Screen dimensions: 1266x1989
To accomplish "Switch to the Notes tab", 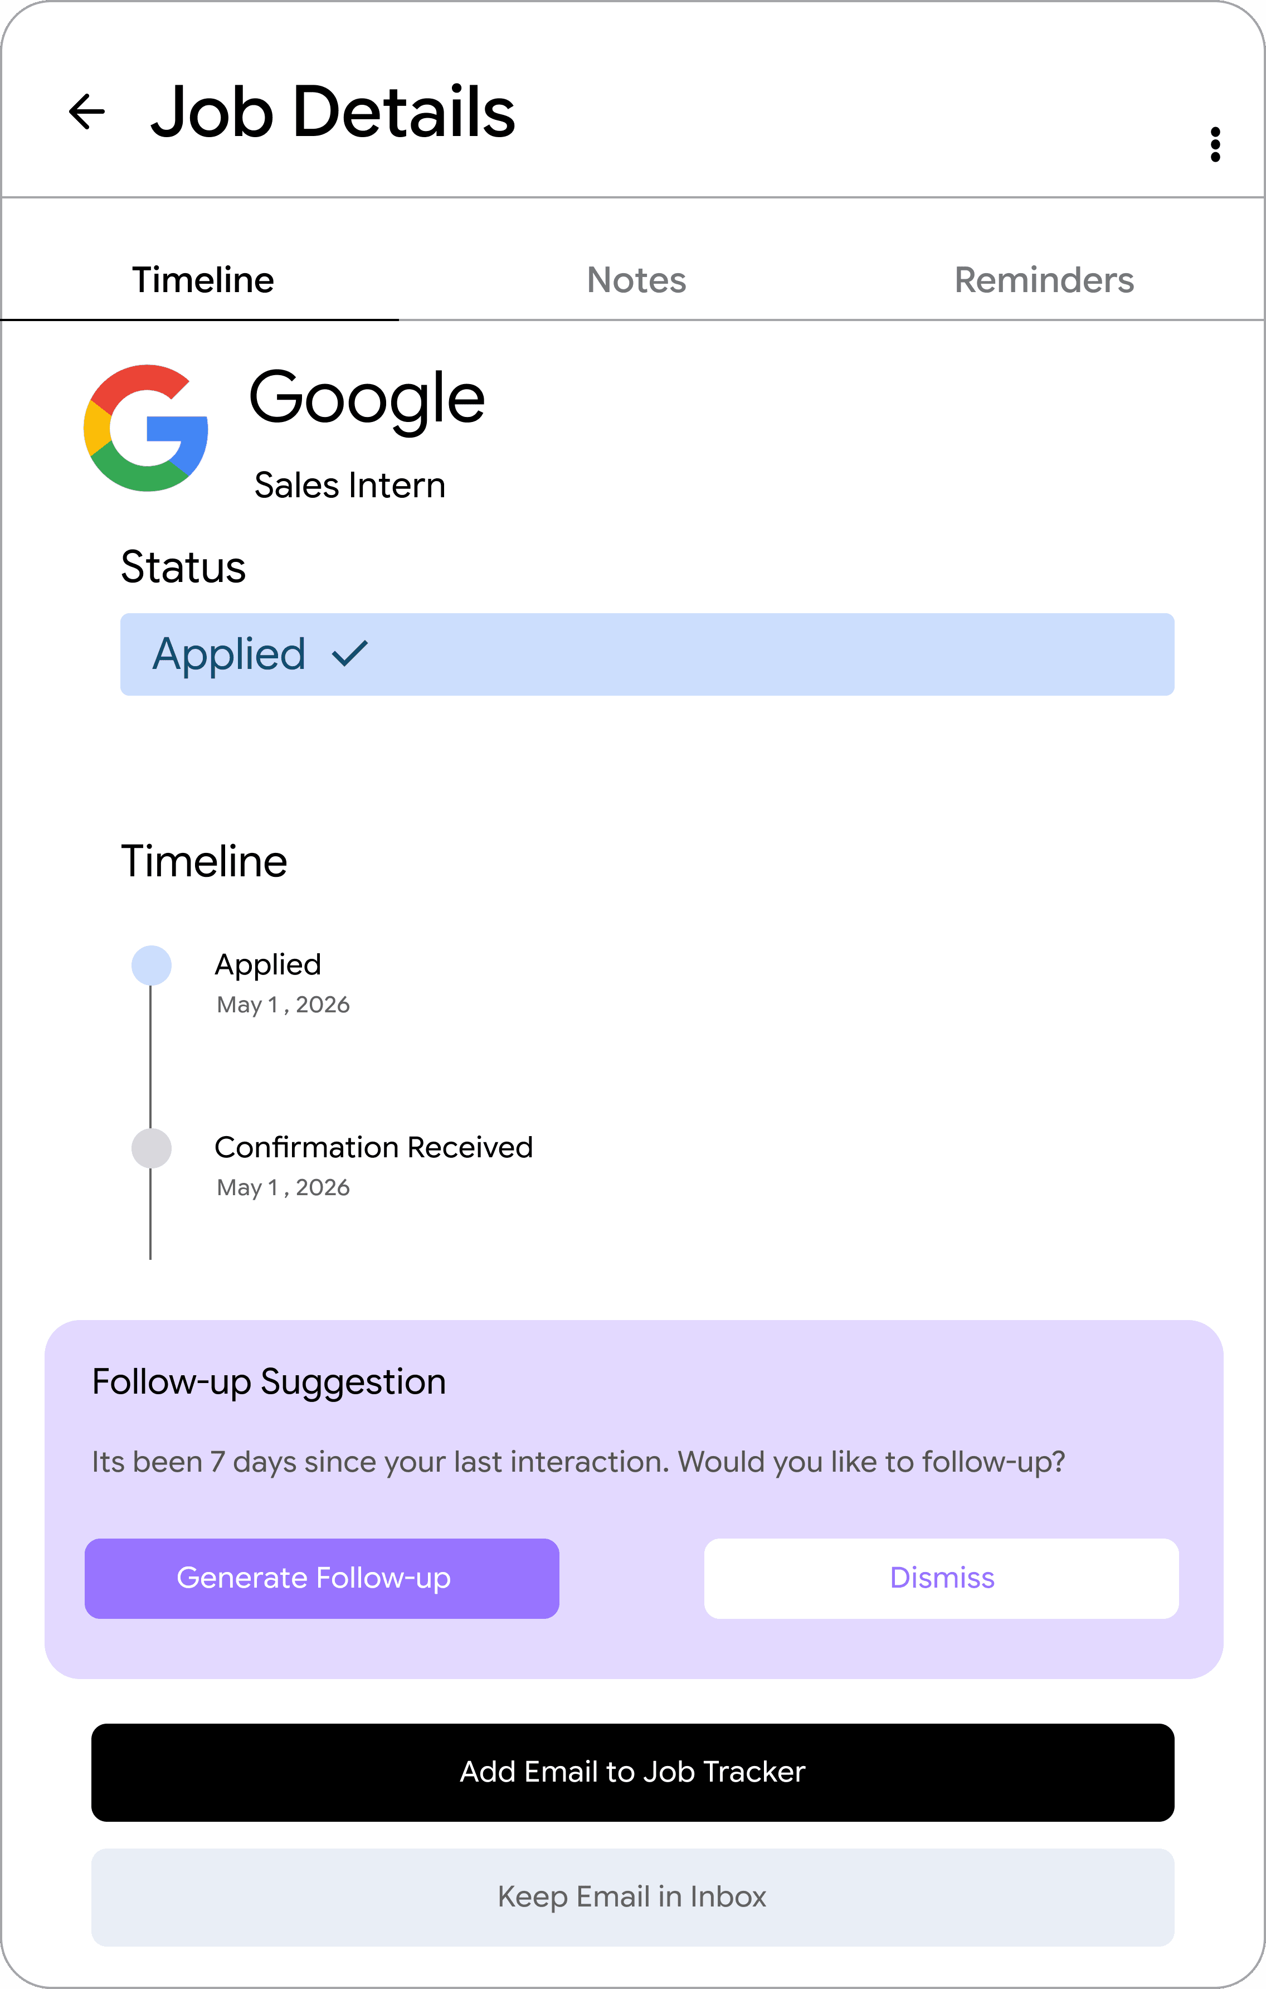I will tap(636, 280).
